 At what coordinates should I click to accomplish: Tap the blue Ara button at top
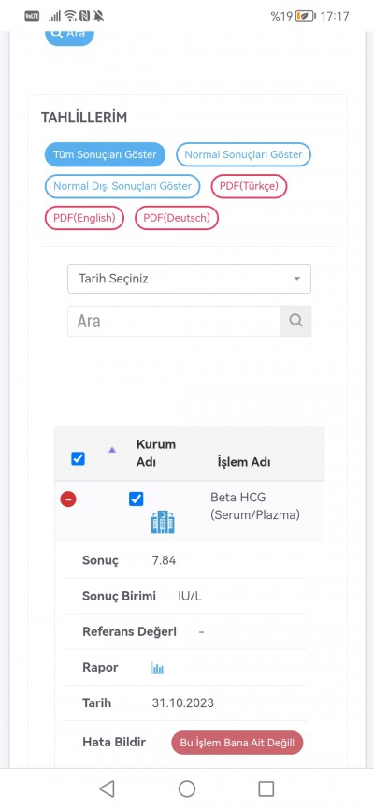70,36
